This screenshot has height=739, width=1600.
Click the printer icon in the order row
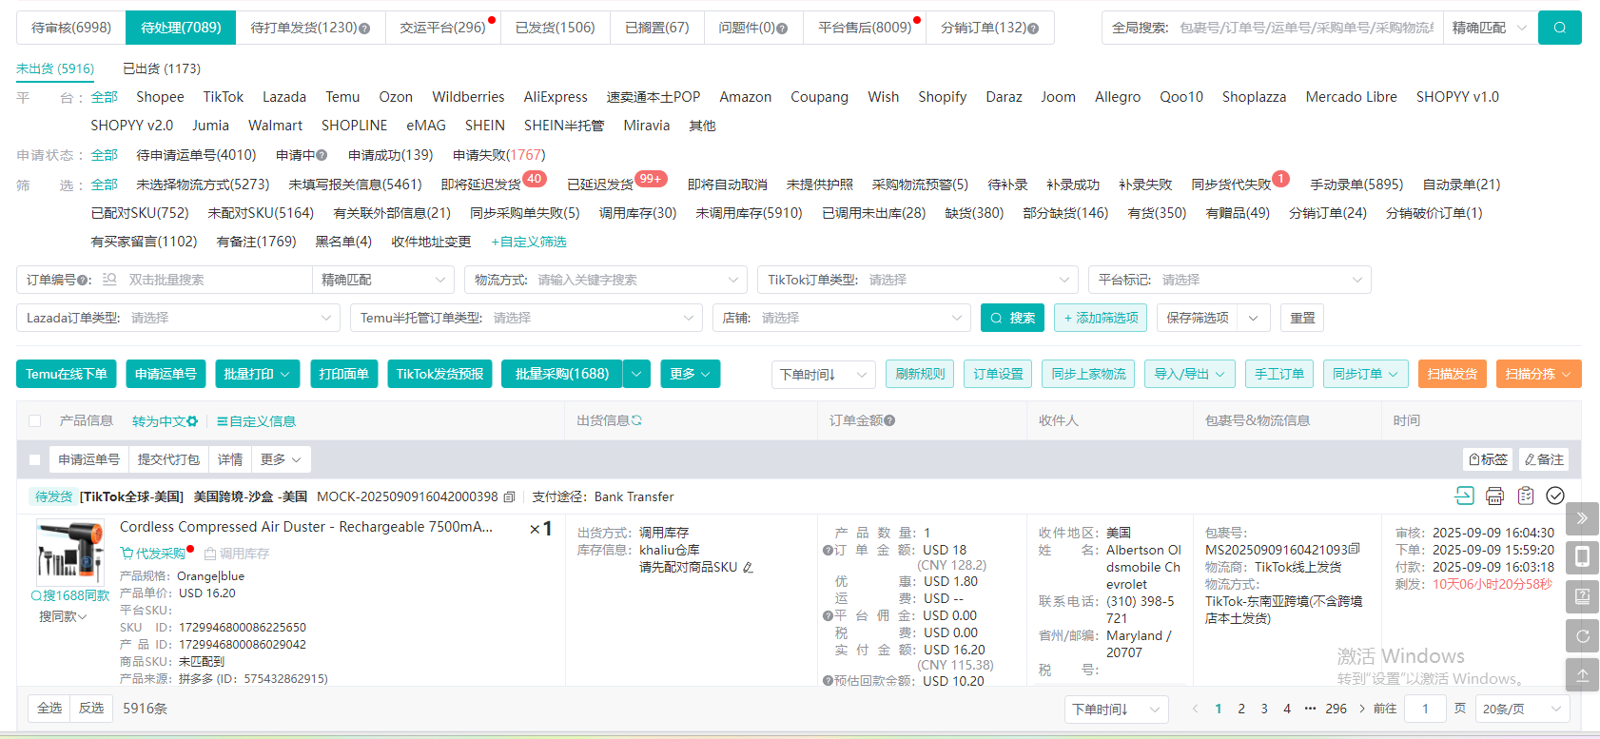click(x=1494, y=496)
